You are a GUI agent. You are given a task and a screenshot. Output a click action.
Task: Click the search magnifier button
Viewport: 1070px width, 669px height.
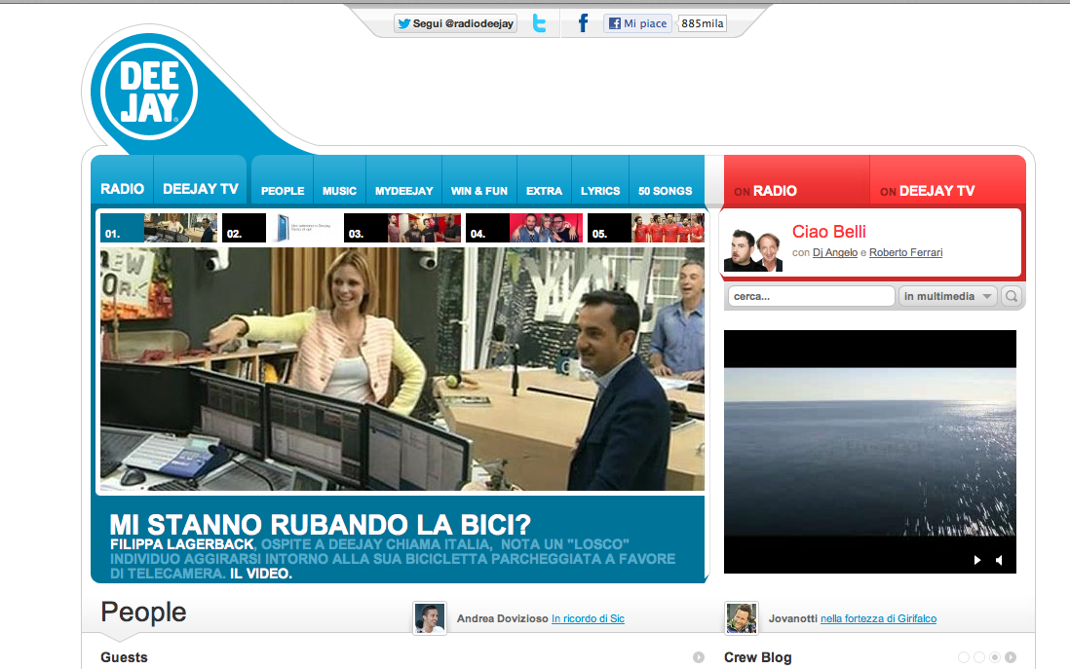(1012, 297)
